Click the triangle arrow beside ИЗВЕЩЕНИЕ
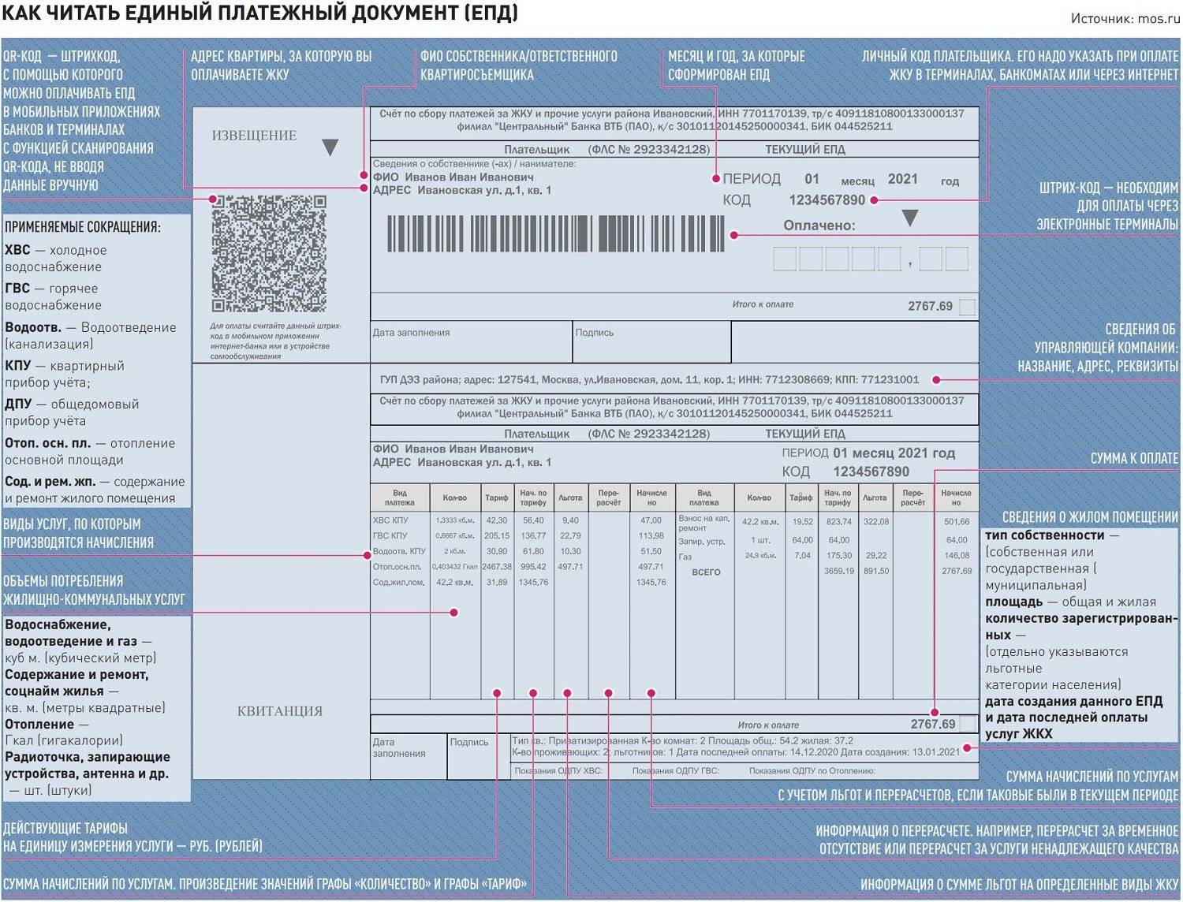1183x902 pixels. coord(330,147)
